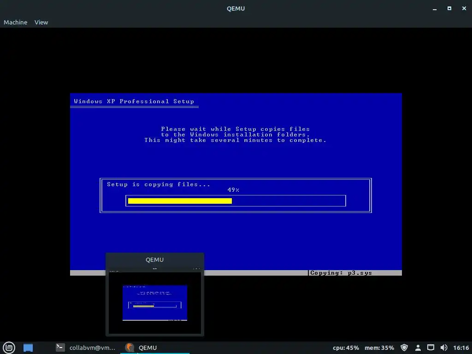
Task: Select the QEMU window preview thumbnail
Action: [x=155, y=302]
